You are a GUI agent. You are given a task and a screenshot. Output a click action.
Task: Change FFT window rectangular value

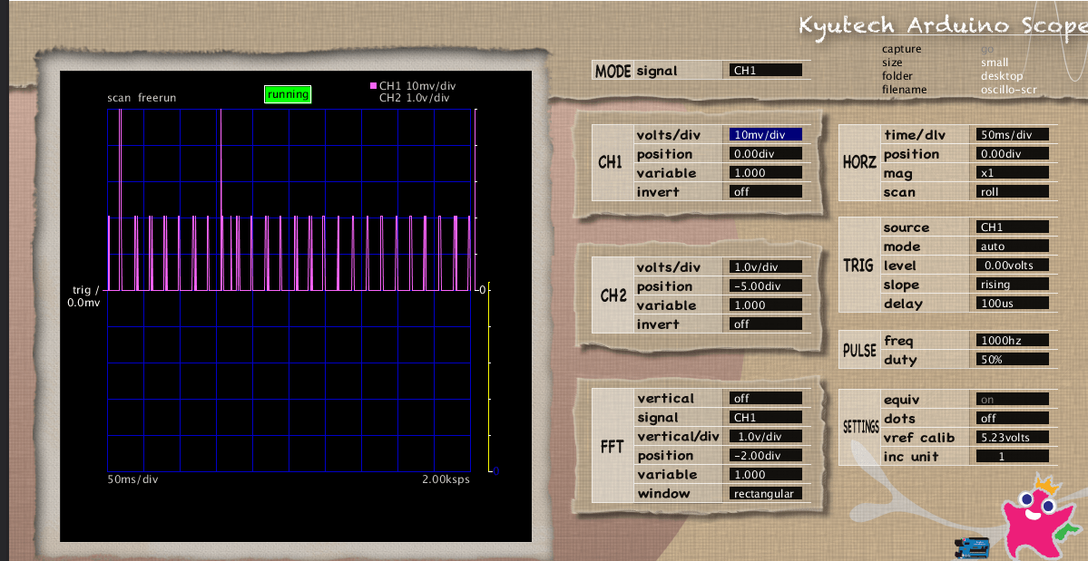tap(765, 493)
